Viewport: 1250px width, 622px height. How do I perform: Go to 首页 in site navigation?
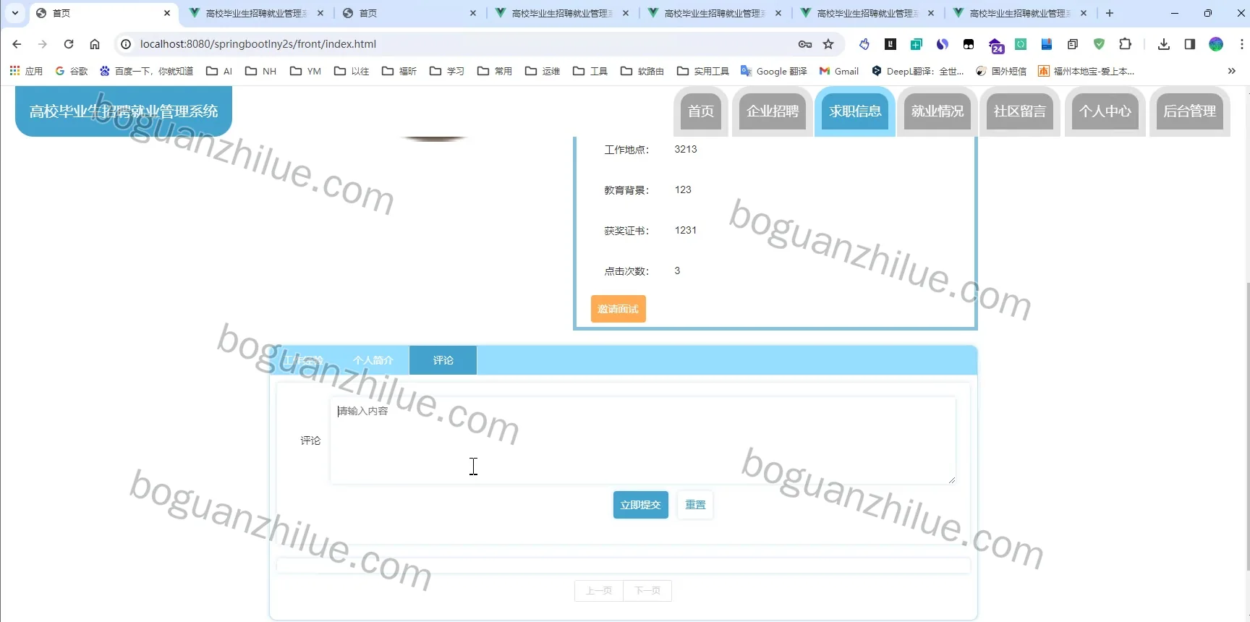pos(701,111)
